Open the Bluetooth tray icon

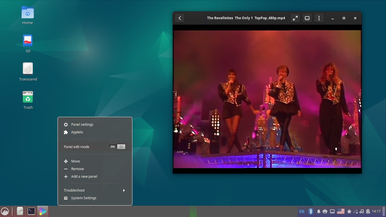point(311,211)
